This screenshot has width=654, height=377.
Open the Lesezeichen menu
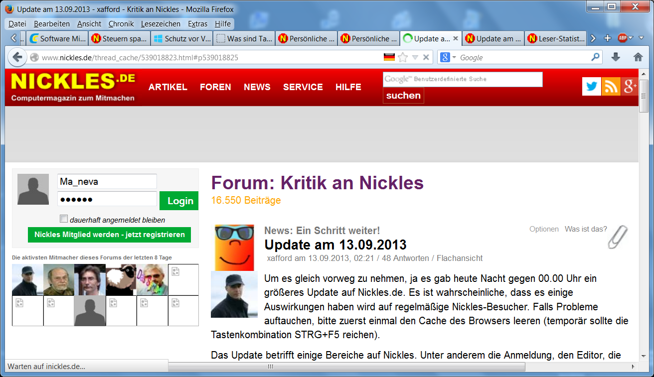point(161,23)
